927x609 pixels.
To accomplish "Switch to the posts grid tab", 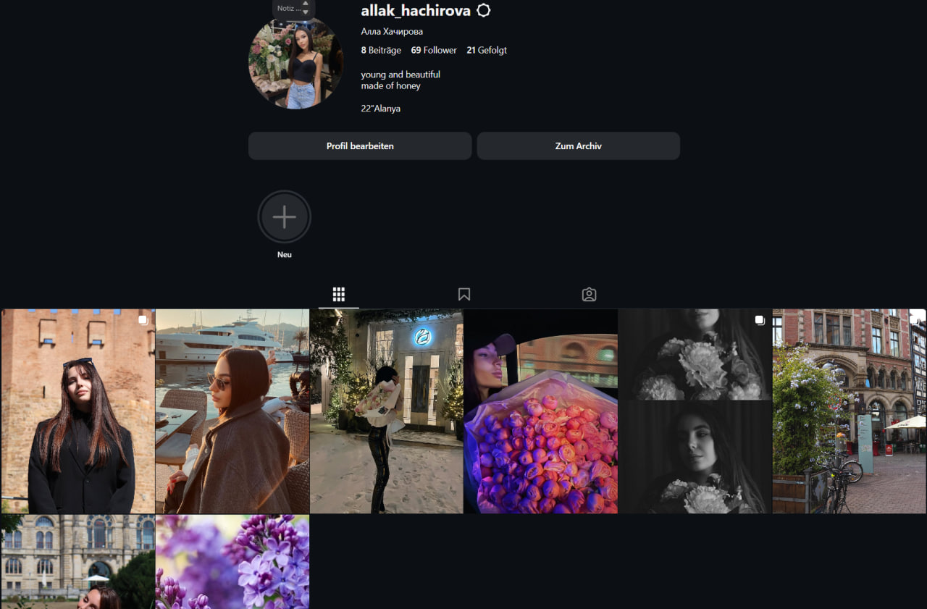I will click(338, 294).
